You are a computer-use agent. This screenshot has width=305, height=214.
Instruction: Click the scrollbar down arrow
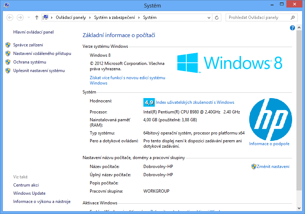[x=299, y=208]
